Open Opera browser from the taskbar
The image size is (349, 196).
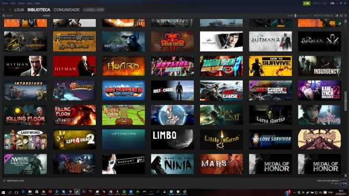point(50,192)
